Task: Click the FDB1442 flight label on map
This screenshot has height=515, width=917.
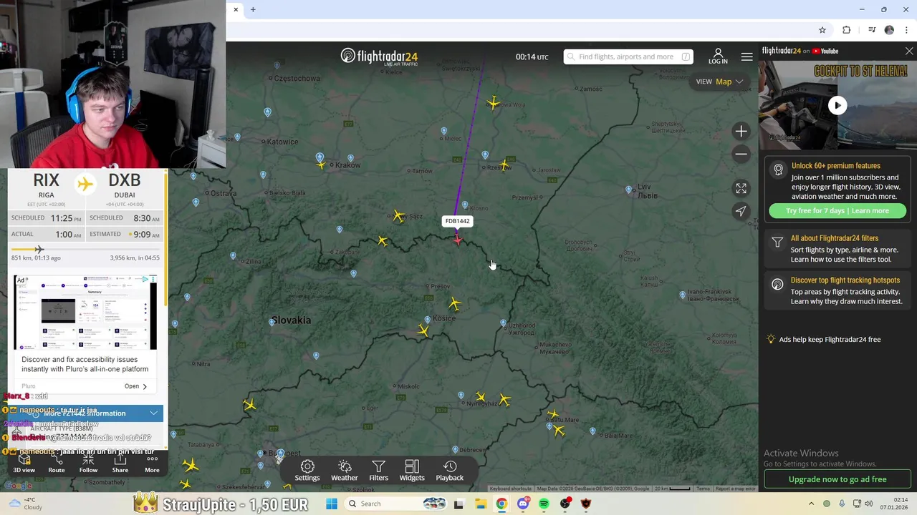Action: point(457,221)
